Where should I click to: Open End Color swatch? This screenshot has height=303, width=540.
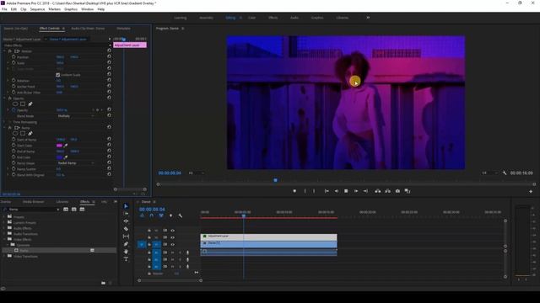59,157
